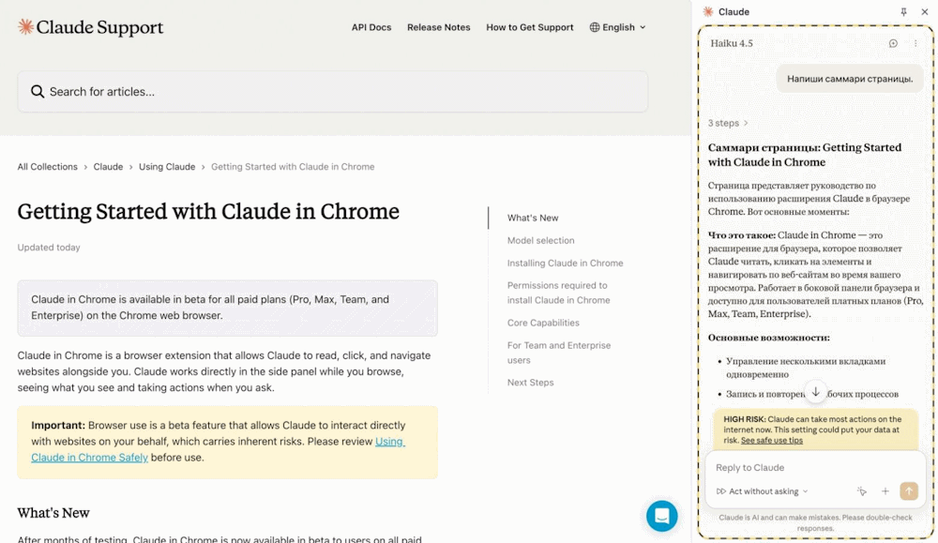
Task: Open the Haiku 4.5 model selector
Action: pos(732,43)
